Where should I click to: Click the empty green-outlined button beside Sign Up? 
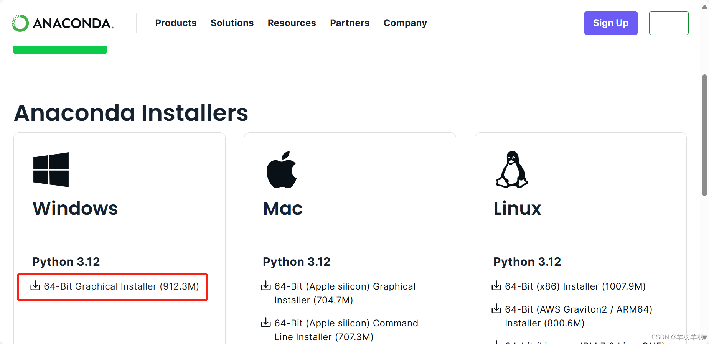669,23
